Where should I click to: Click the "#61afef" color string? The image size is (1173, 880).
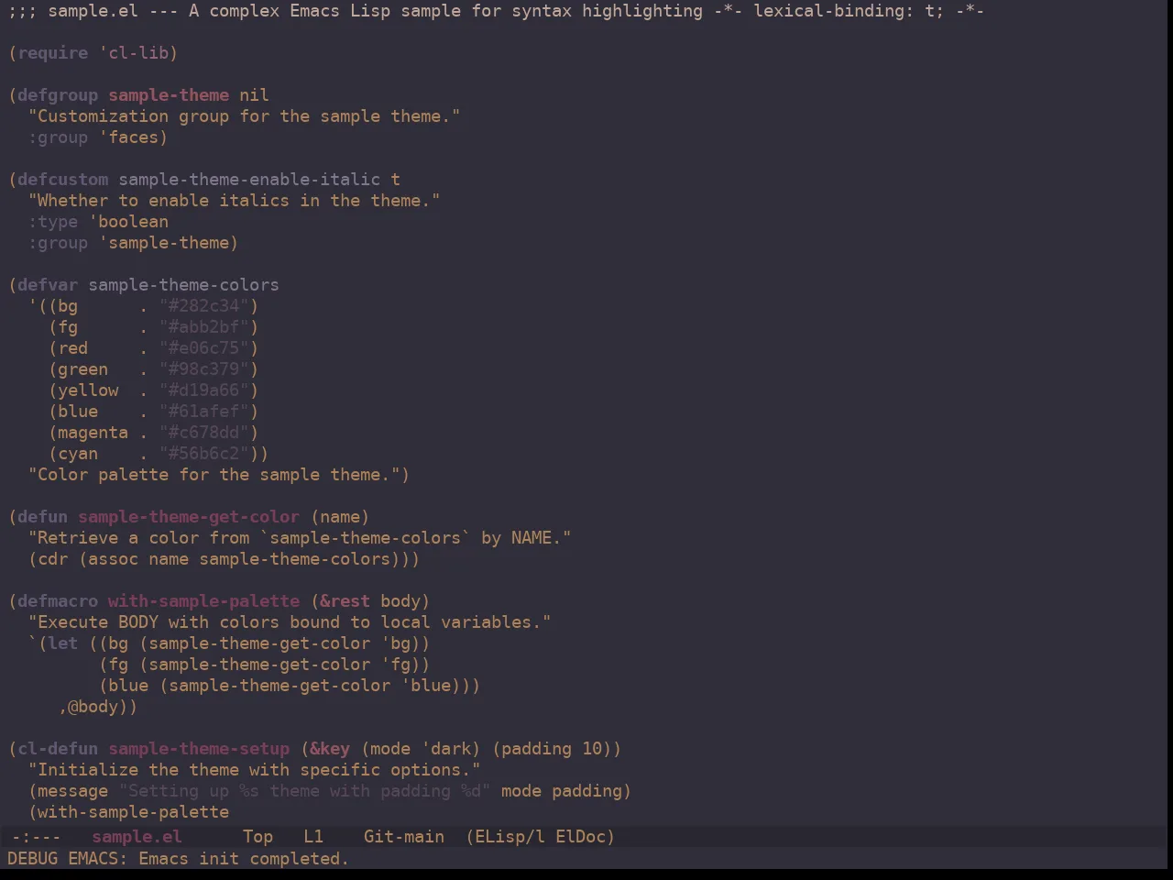click(x=204, y=412)
